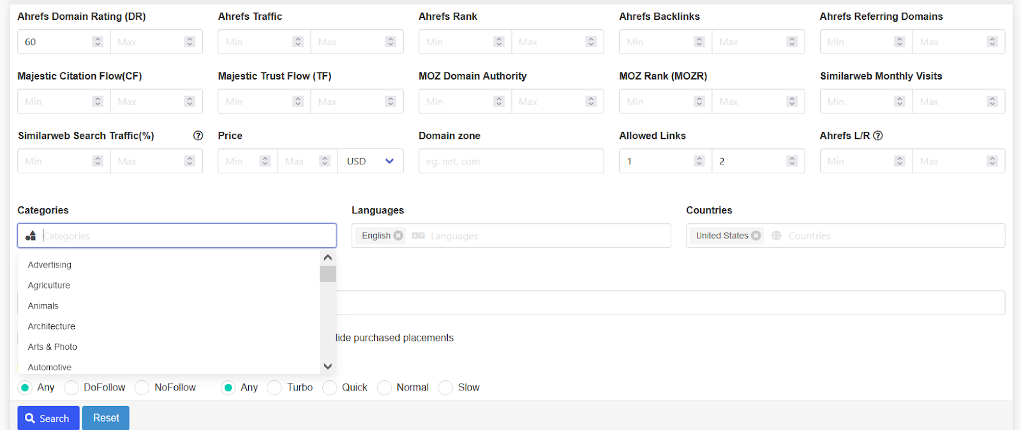Click the Search button
The image size is (1021, 430).
(48, 418)
